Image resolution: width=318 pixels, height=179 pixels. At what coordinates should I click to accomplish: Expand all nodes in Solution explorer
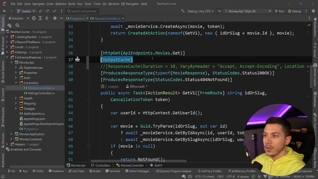click(40, 18)
